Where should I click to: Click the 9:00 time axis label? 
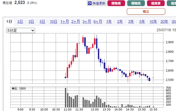pyautogui.click(x=21, y=109)
